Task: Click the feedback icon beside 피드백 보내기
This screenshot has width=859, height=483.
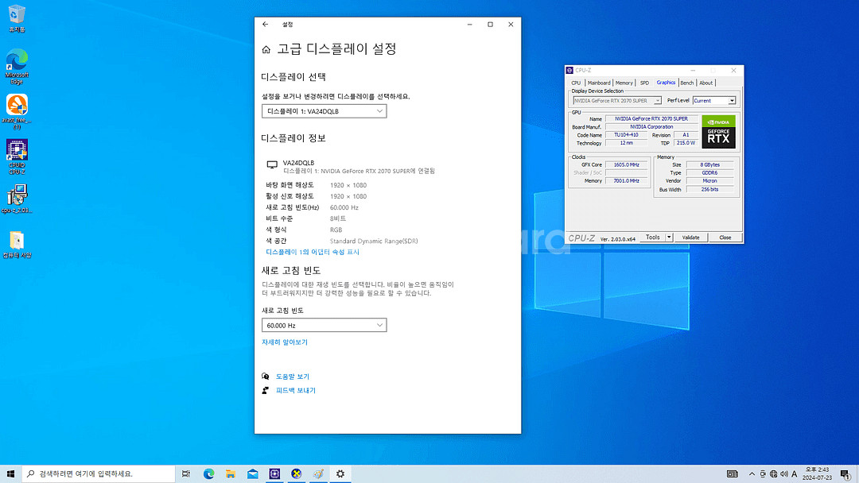Action: [265, 390]
